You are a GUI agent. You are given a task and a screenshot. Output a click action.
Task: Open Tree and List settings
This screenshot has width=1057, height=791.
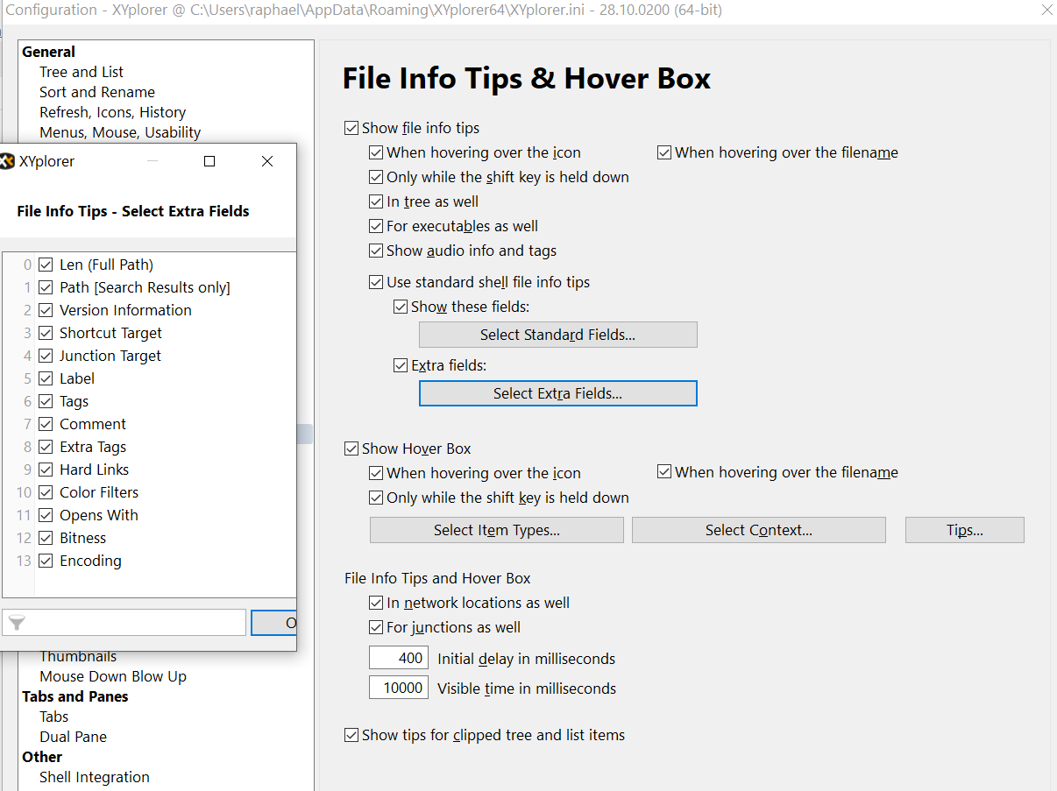click(82, 72)
